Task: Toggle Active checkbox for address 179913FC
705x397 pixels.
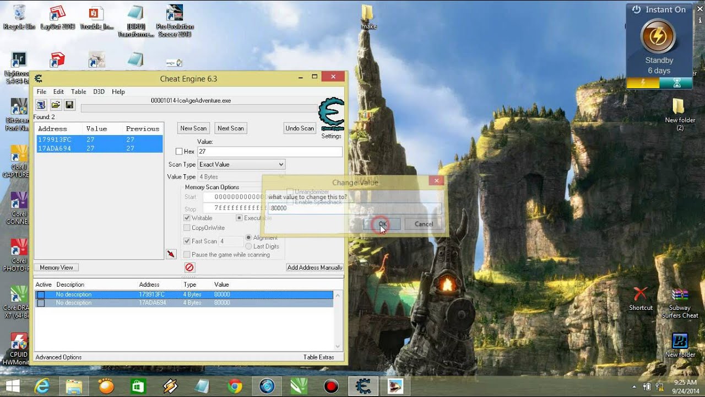Action: [41, 295]
